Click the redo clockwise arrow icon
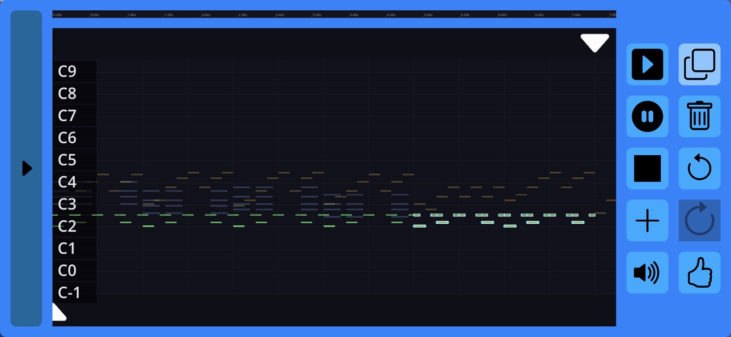731x337 pixels. coord(699,221)
